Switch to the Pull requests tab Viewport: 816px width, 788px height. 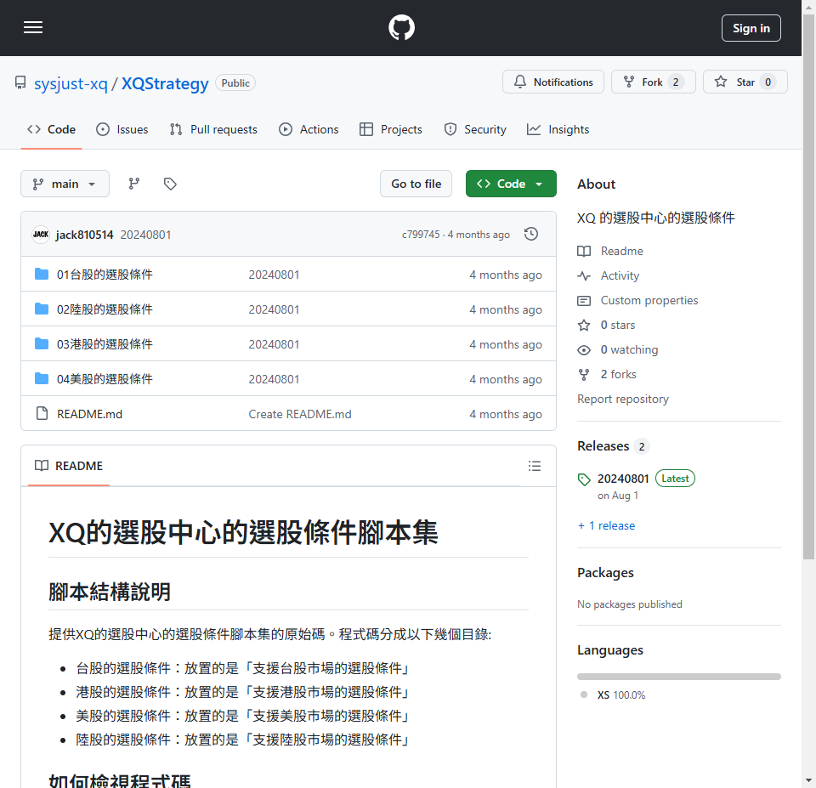[x=213, y=129]
